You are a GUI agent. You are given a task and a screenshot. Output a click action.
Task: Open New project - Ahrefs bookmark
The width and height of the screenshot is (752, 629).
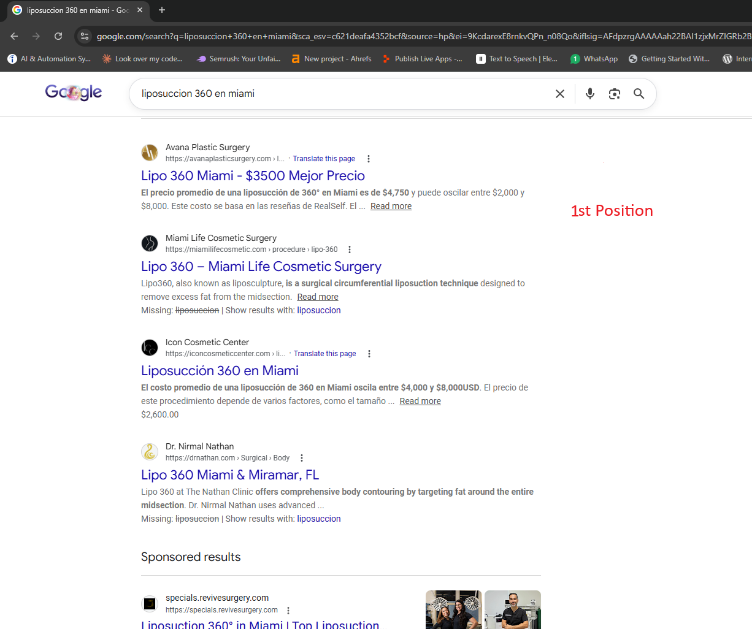tap(331, 59)
